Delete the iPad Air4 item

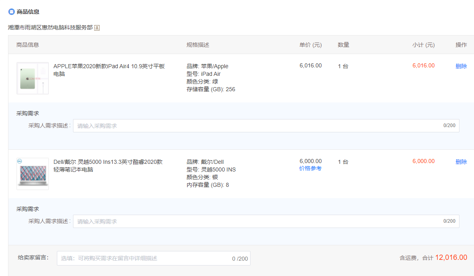pos(461,66)
